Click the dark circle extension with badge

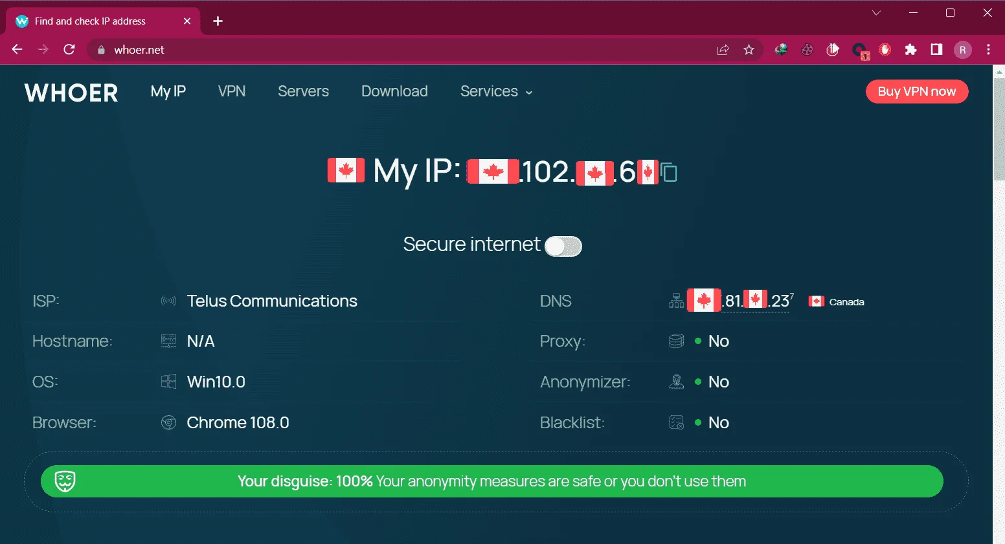(860, 50)
